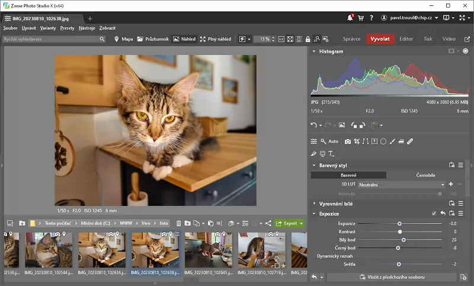The width and height of the screenshot is (474, 286).
Task: Open the notifications bell icon
Action: tap(350, 18)
